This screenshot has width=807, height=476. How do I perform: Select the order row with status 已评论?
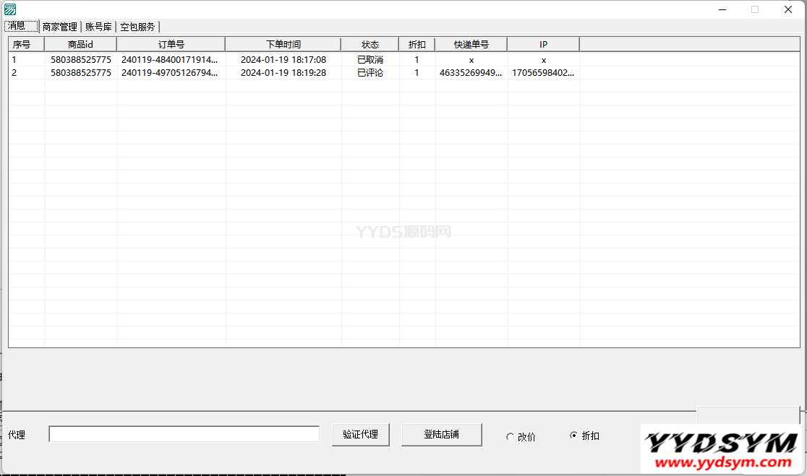click(x=289, y=73)
